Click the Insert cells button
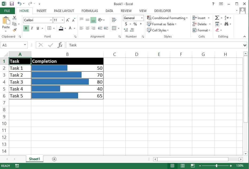 pos(199,18)
